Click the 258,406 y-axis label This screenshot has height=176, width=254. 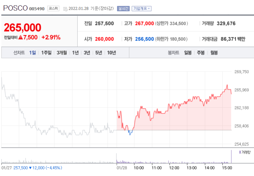tap(241, 126)
